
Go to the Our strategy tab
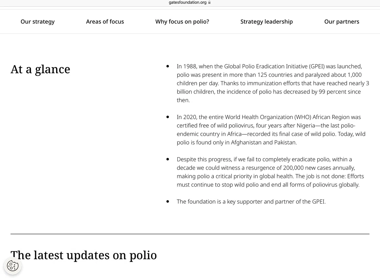[37, 22]
